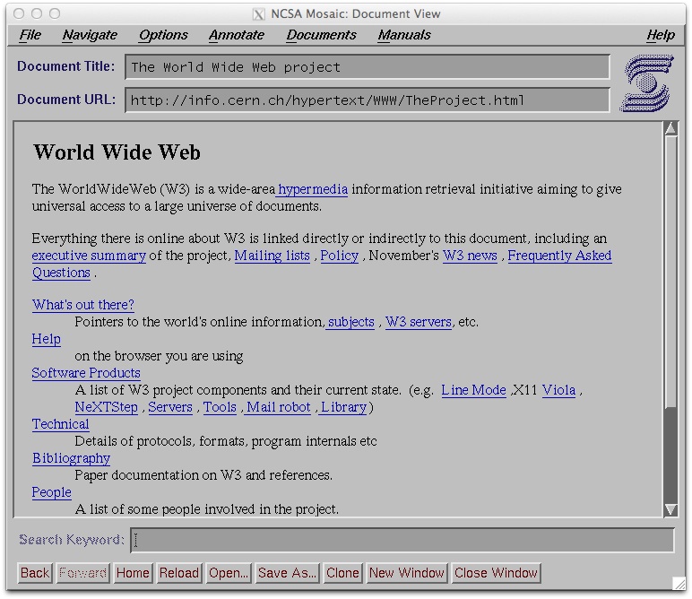This screenshot has width=692, height=599.
Task: Click inside the Document URL field
Action: pyautogui.click(x=368, y=100)
